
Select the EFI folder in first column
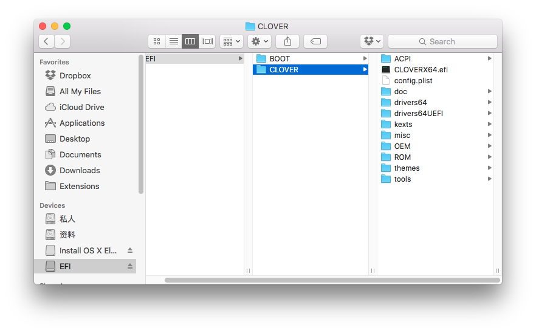point(194,58)
